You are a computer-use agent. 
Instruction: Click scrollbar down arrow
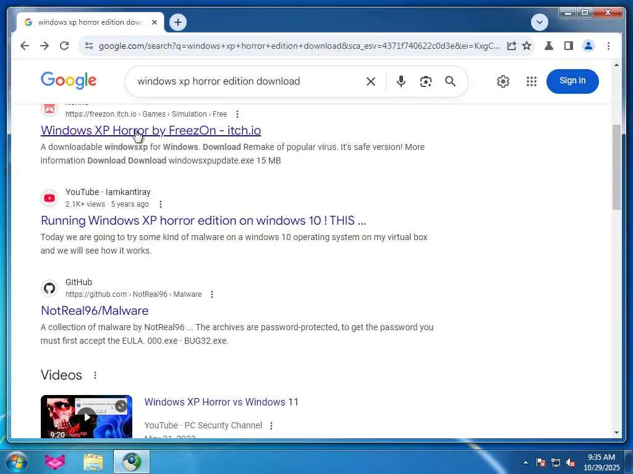(616, 433)
